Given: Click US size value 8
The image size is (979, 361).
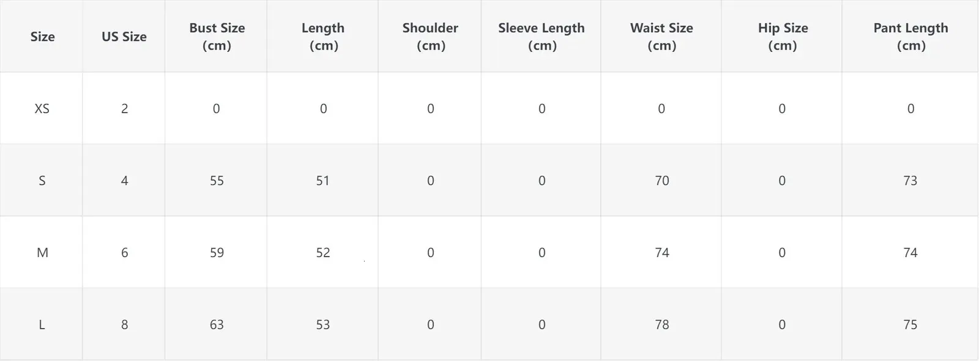Looking at the screenshot, I should pyautogui.click(x=125, y=325).
